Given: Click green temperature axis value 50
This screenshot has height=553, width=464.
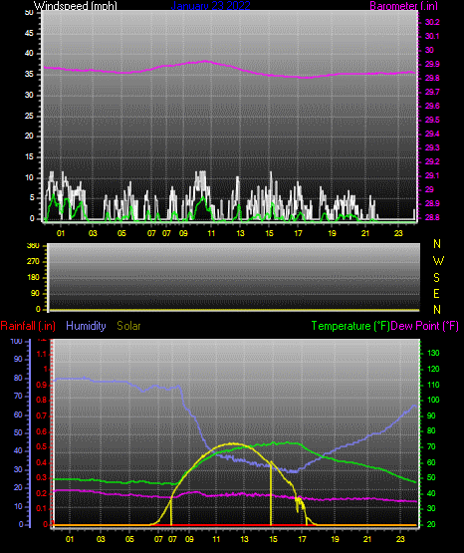Looking at the screenshot, I should [x=431, y=477].
